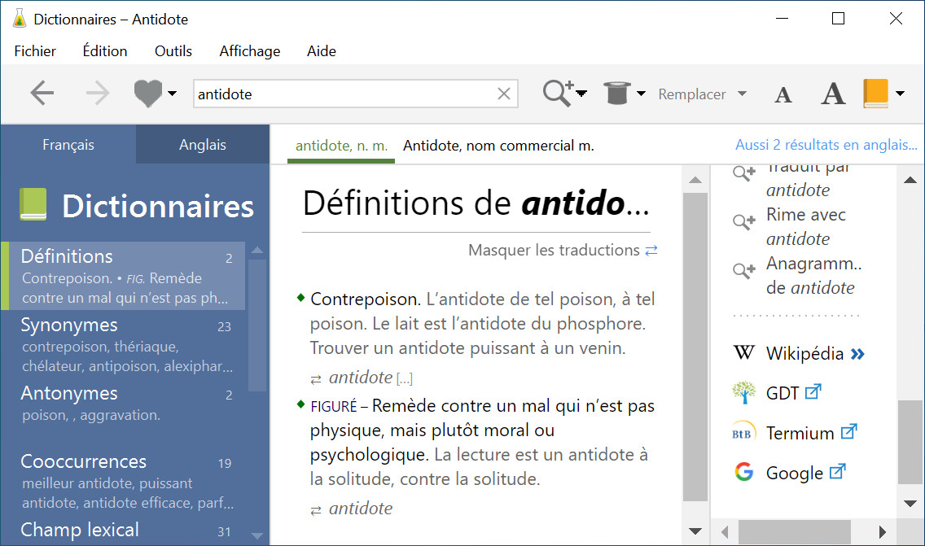The image size is (925, 546).
Task: Select the Cooccurrences dictionary entry
Action: 123,481
